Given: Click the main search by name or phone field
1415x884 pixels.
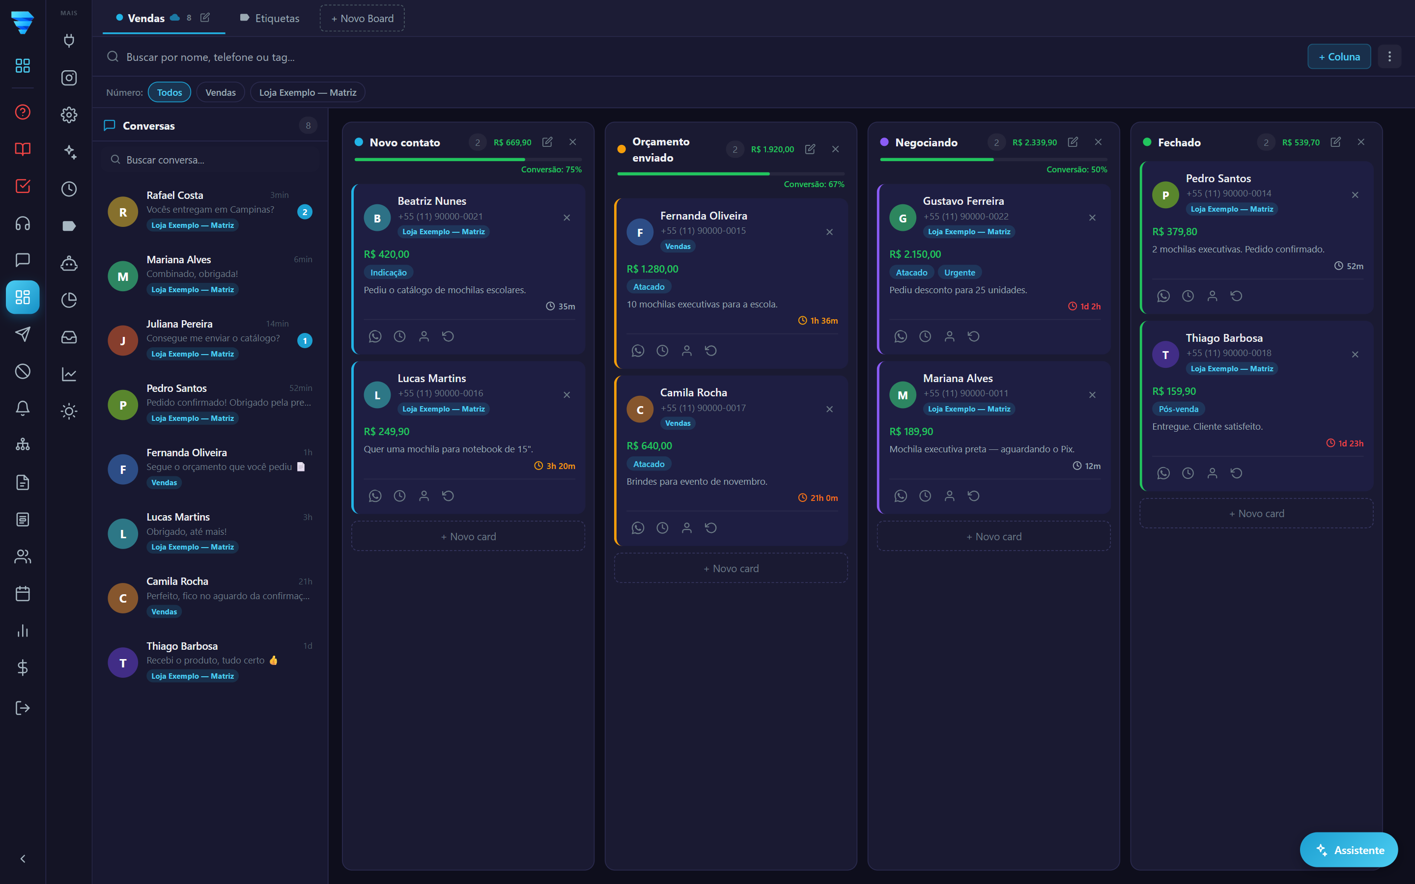Looking at the screenshot, I should tap(699, 56).
